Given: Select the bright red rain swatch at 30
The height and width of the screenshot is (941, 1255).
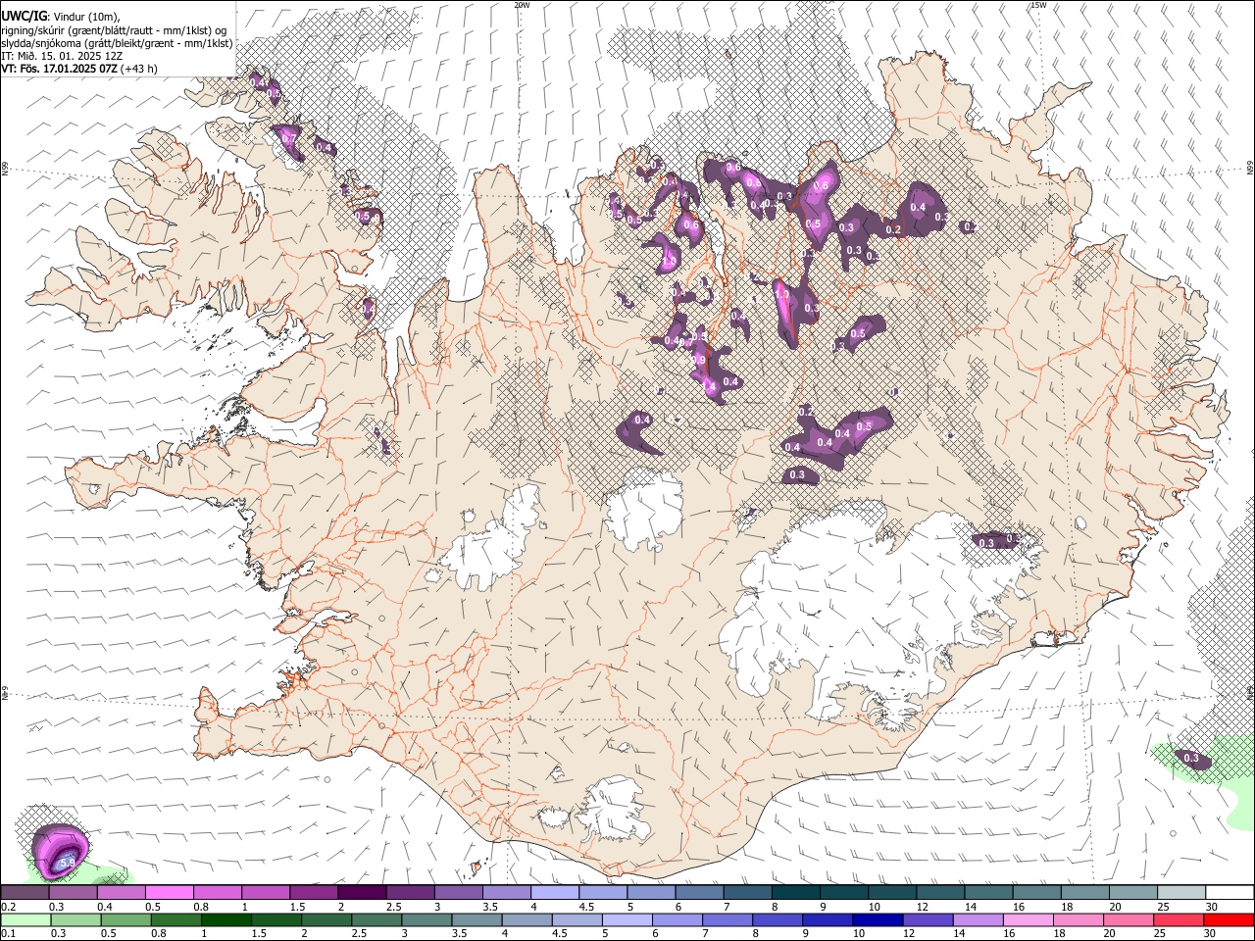Looking at the screenshot, I should coord(1229,919).
